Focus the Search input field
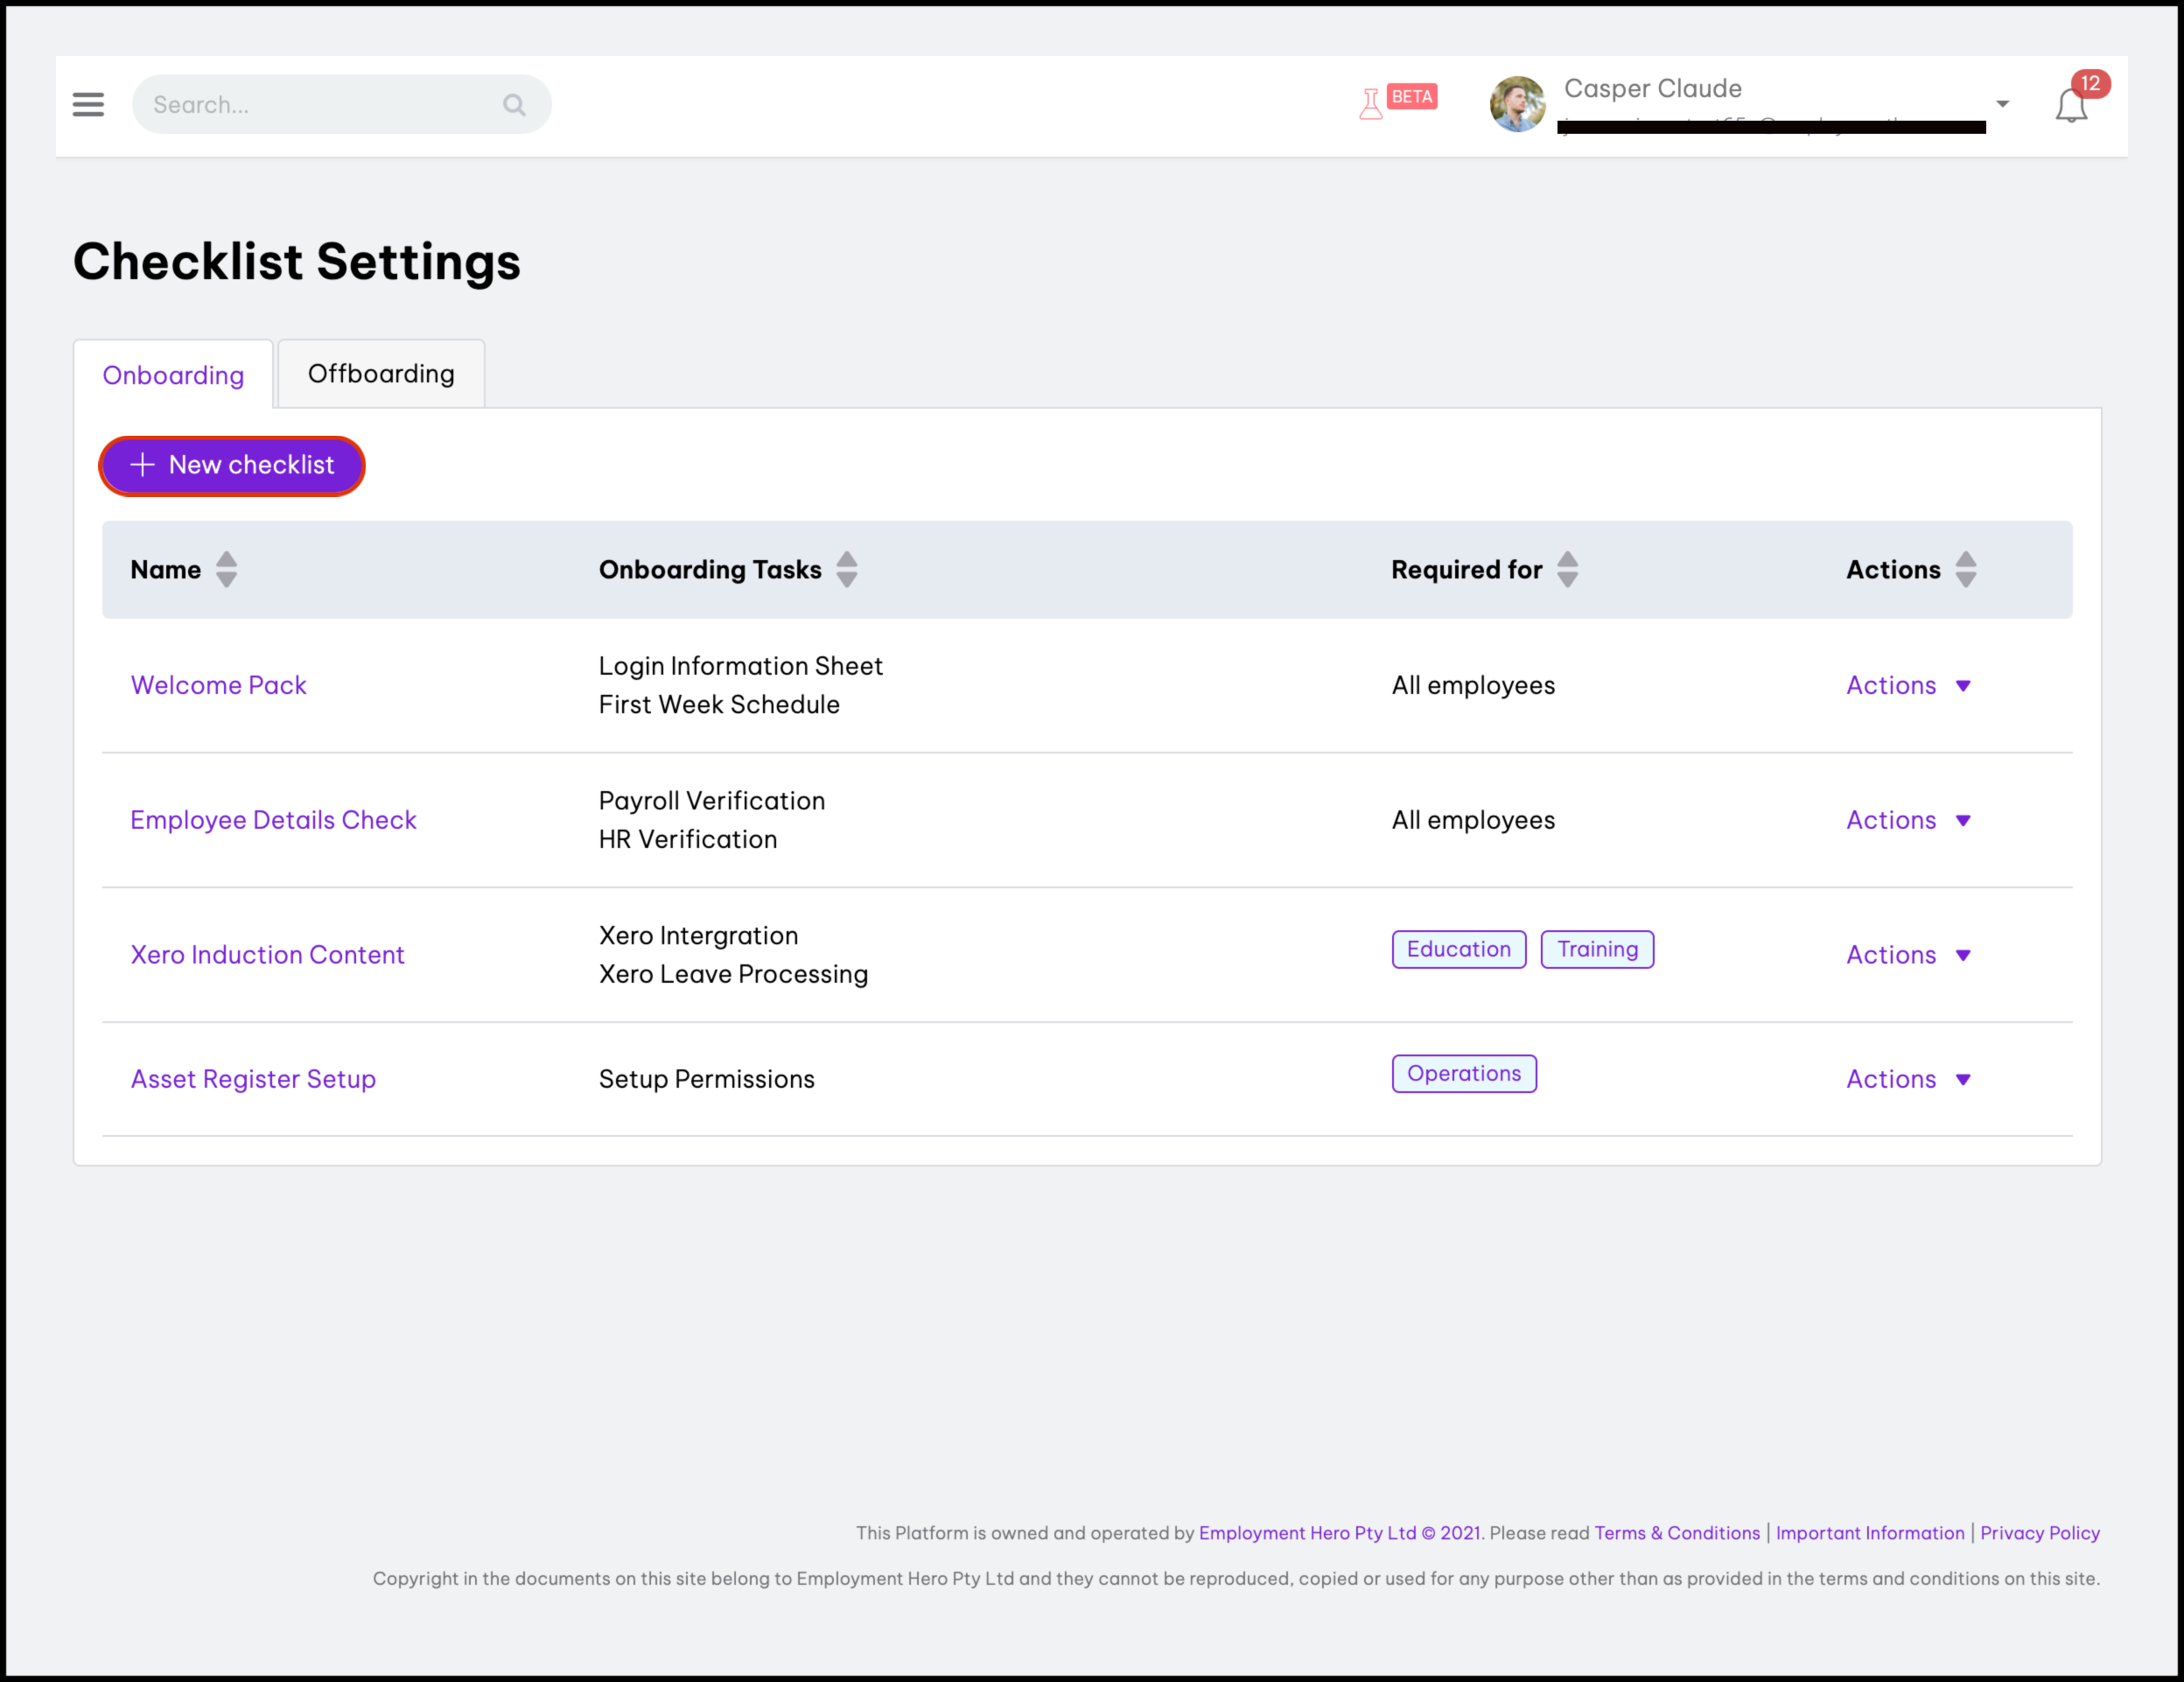Image resolution: width=2184 pixels, height=1682 pixels. [x=320, y=104]
